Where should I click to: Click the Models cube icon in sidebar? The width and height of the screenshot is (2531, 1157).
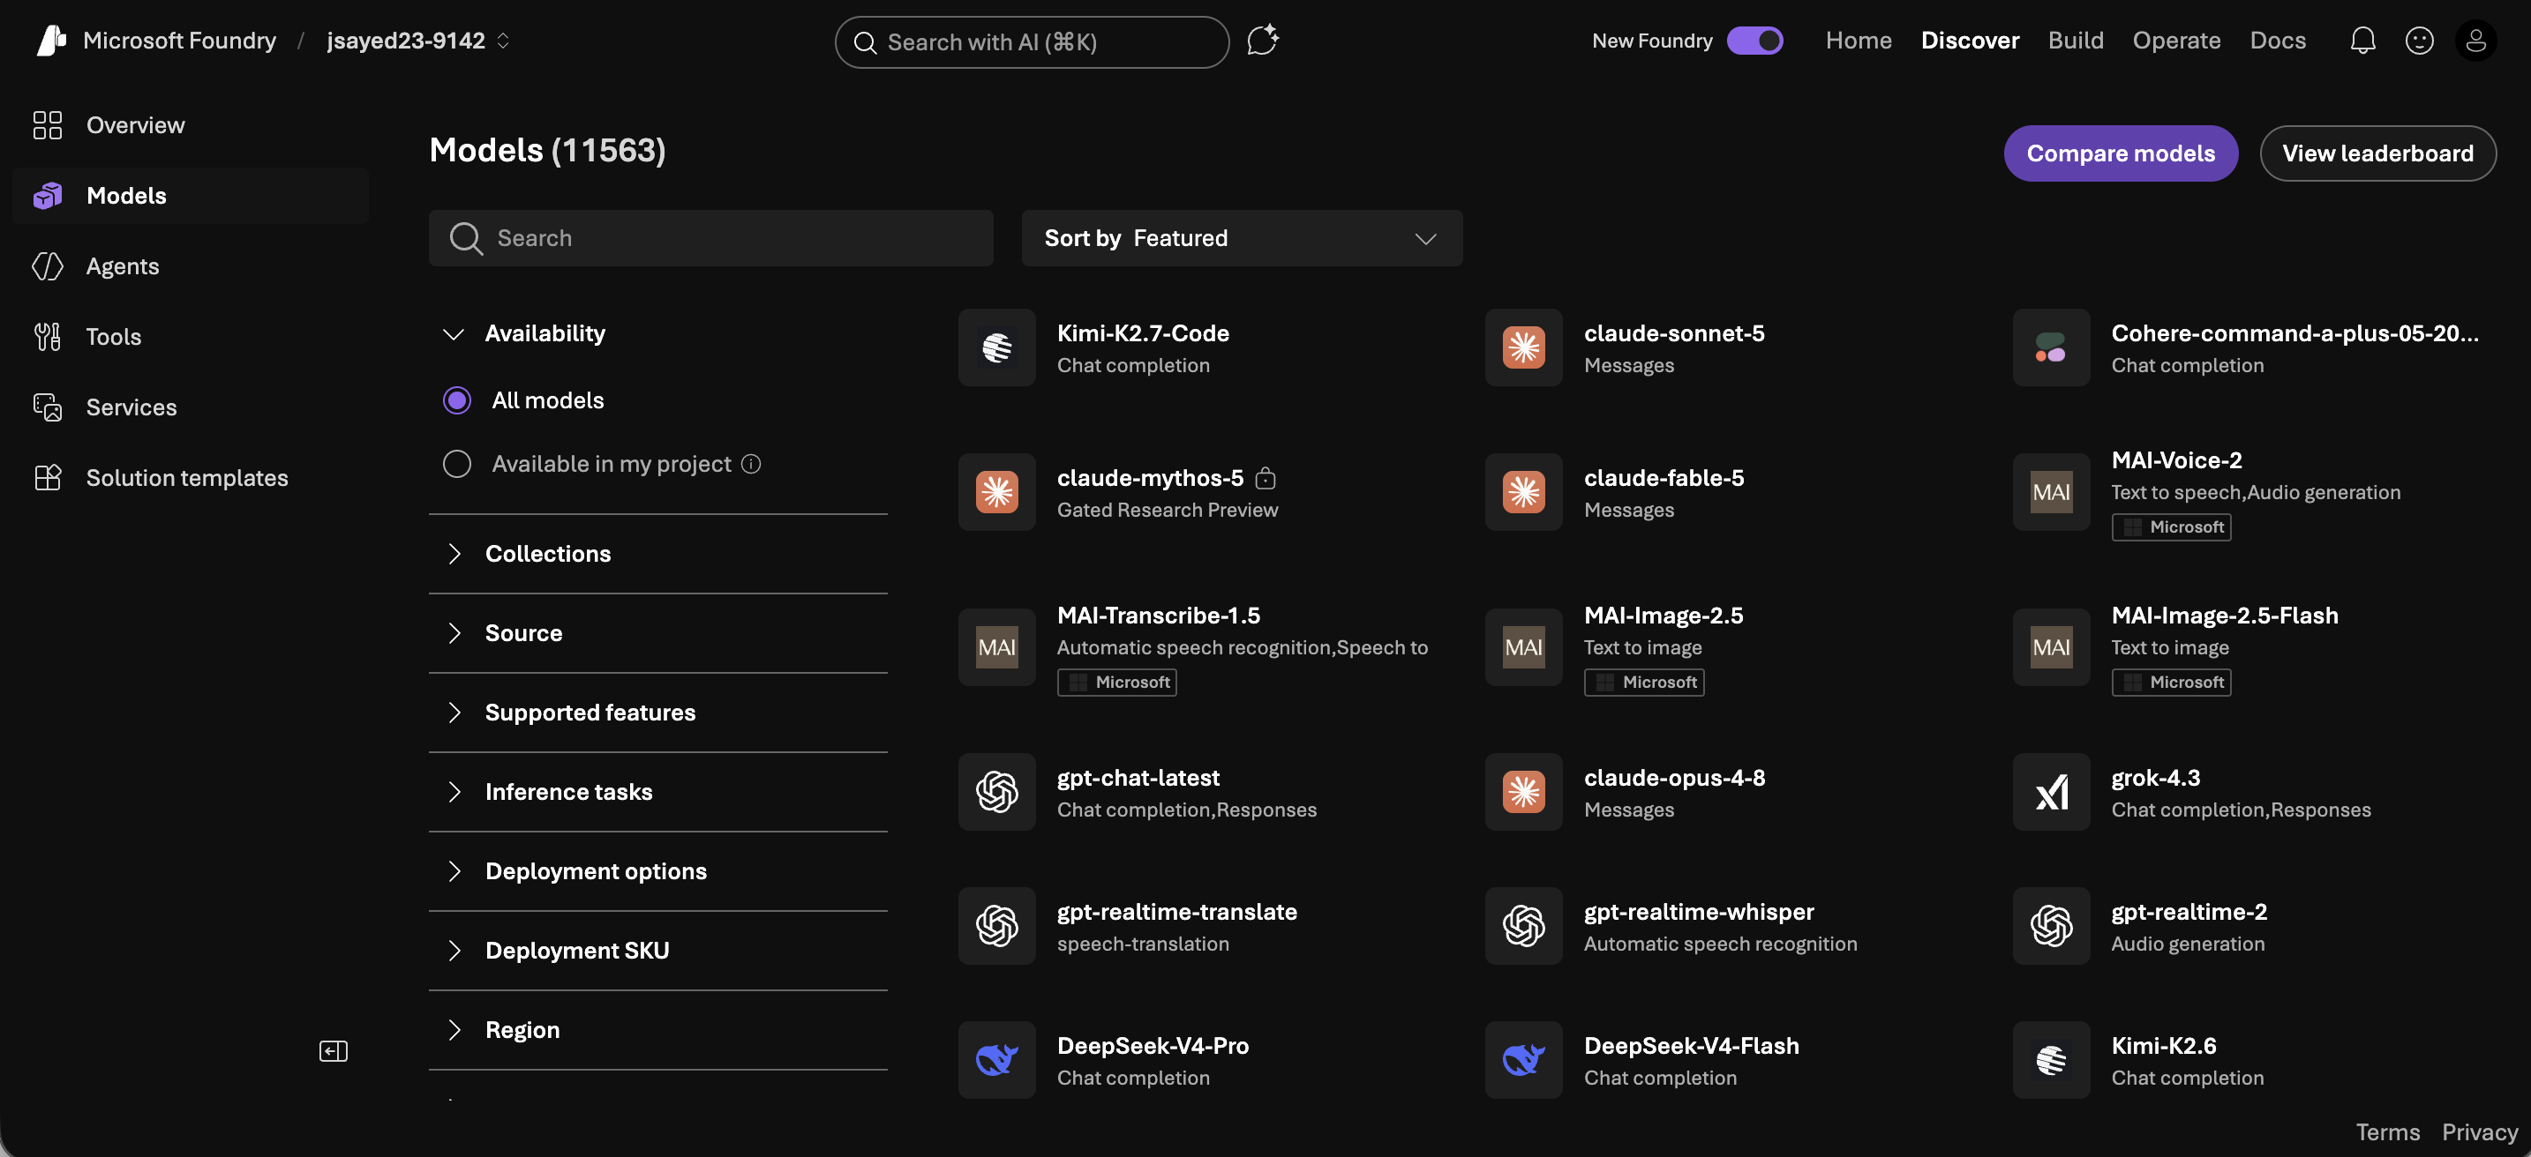click(x=47, y=196)
